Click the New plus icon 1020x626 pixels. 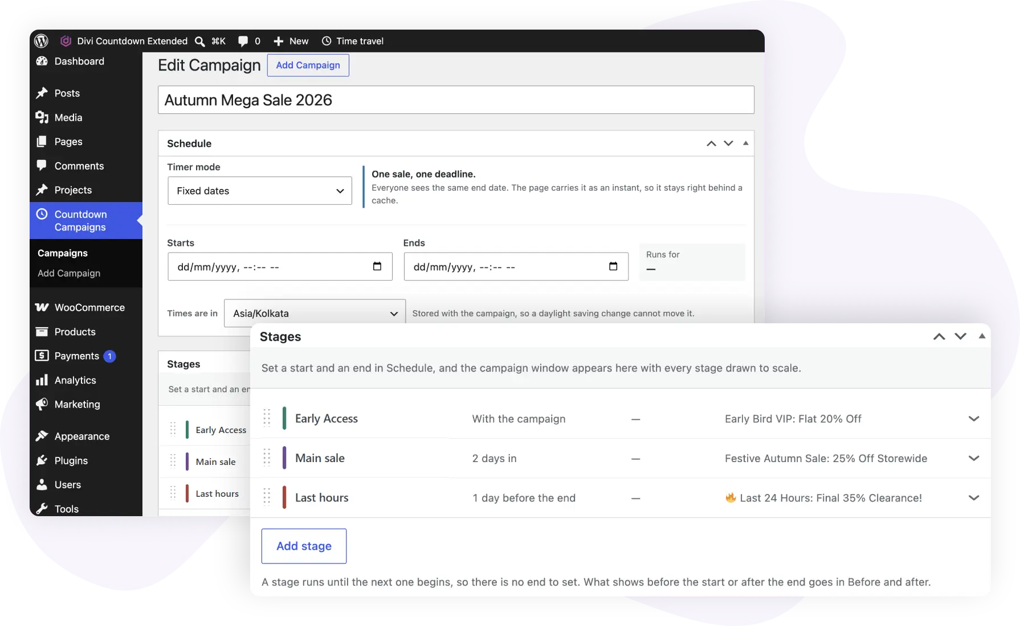pyautogui.click(x=279, y=41)
